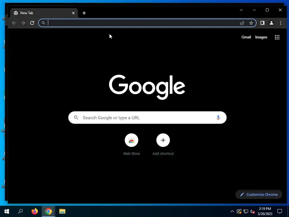Start voice search with the microphone icon

(x=218, y=118)
